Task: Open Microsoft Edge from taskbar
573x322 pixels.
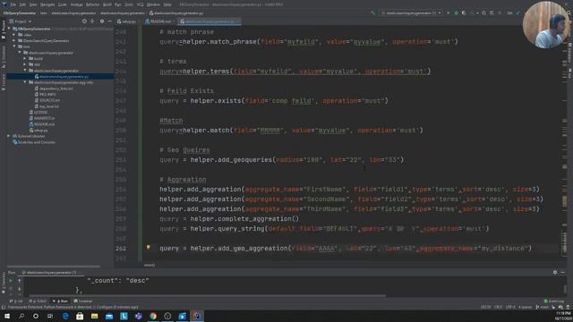Action: (x=65, y=316)
